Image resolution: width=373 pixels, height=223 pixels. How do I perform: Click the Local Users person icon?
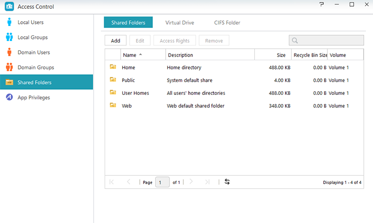coord(9,22)
